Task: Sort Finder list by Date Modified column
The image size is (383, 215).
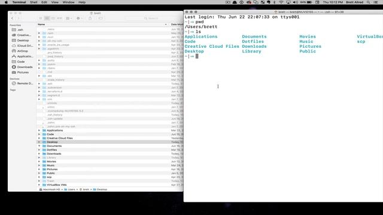Action: pyautogui.click(x=177, y=24)
